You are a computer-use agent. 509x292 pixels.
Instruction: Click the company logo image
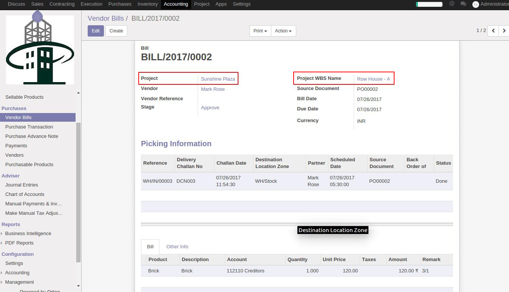click(x=40, y=49)
